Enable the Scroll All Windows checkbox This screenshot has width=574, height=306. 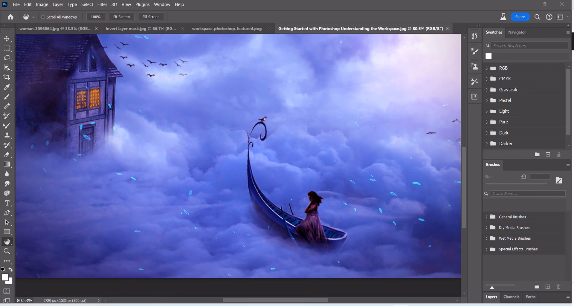pos(43,17)
